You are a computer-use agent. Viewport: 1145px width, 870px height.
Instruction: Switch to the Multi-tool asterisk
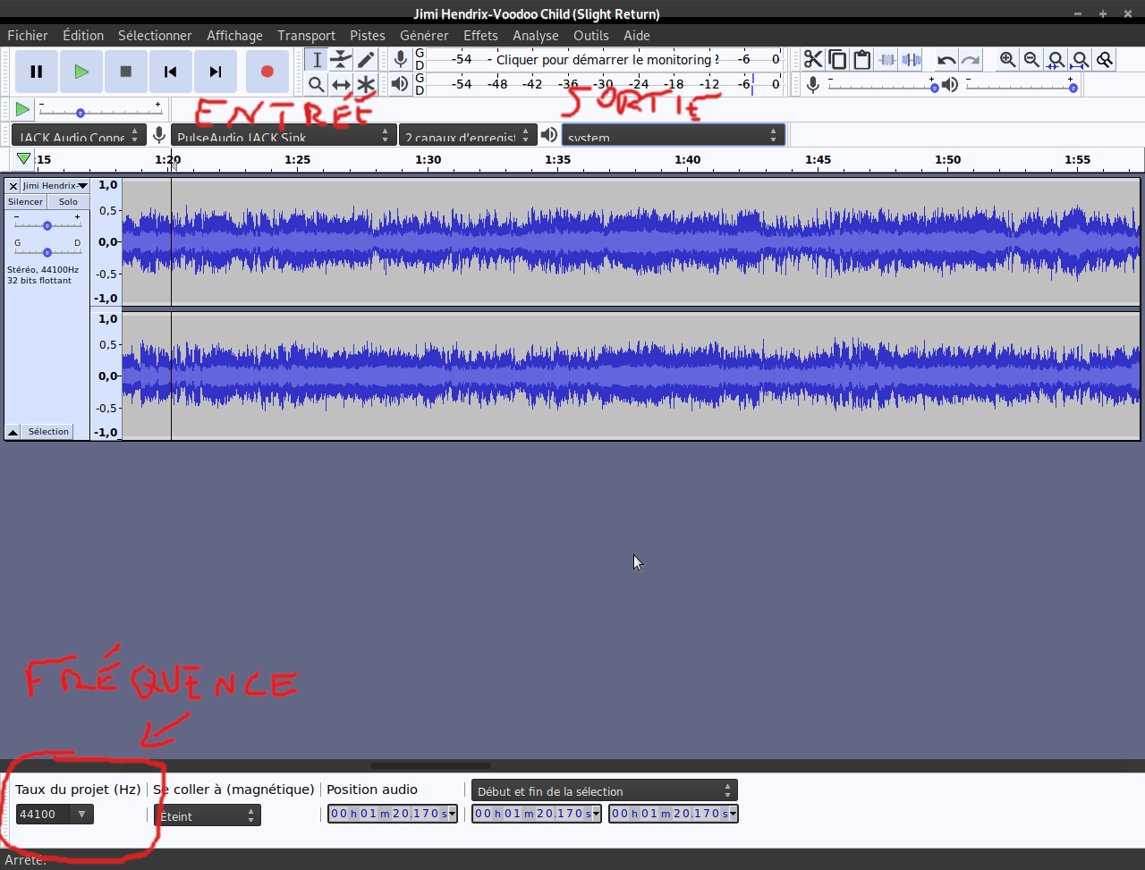coord(366,84)
